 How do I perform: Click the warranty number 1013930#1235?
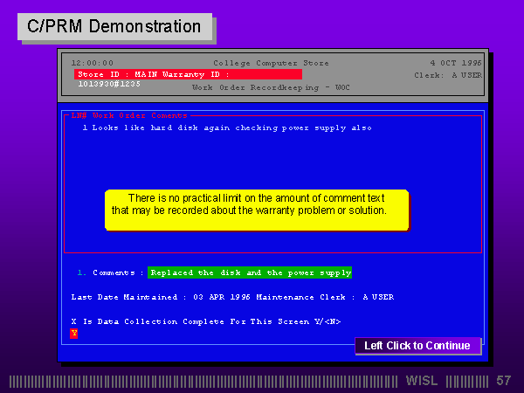pyautogui.click(x=109, y=85)
